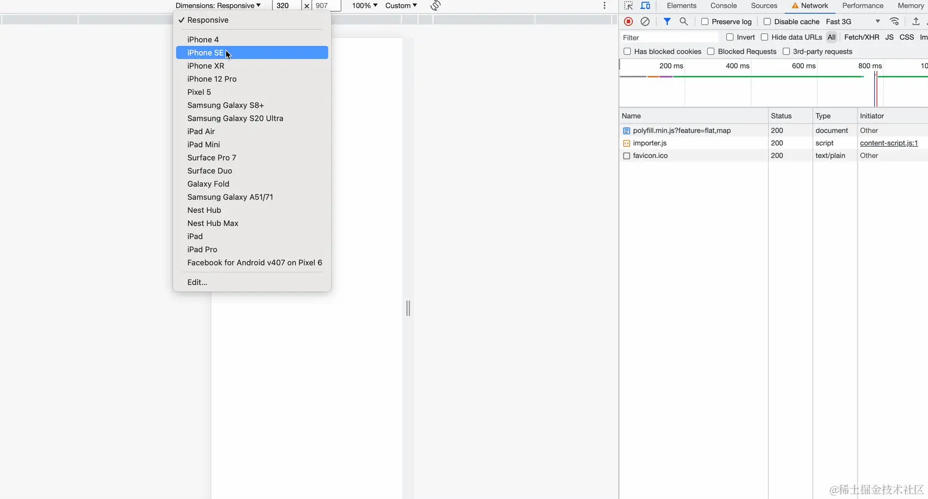Image resolution: width=928 pixels, height=499 pixels.
Task: Select Responsive in device list
Action: [x=252, y=20]
